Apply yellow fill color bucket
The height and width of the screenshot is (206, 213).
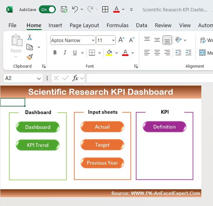[109, 53]
